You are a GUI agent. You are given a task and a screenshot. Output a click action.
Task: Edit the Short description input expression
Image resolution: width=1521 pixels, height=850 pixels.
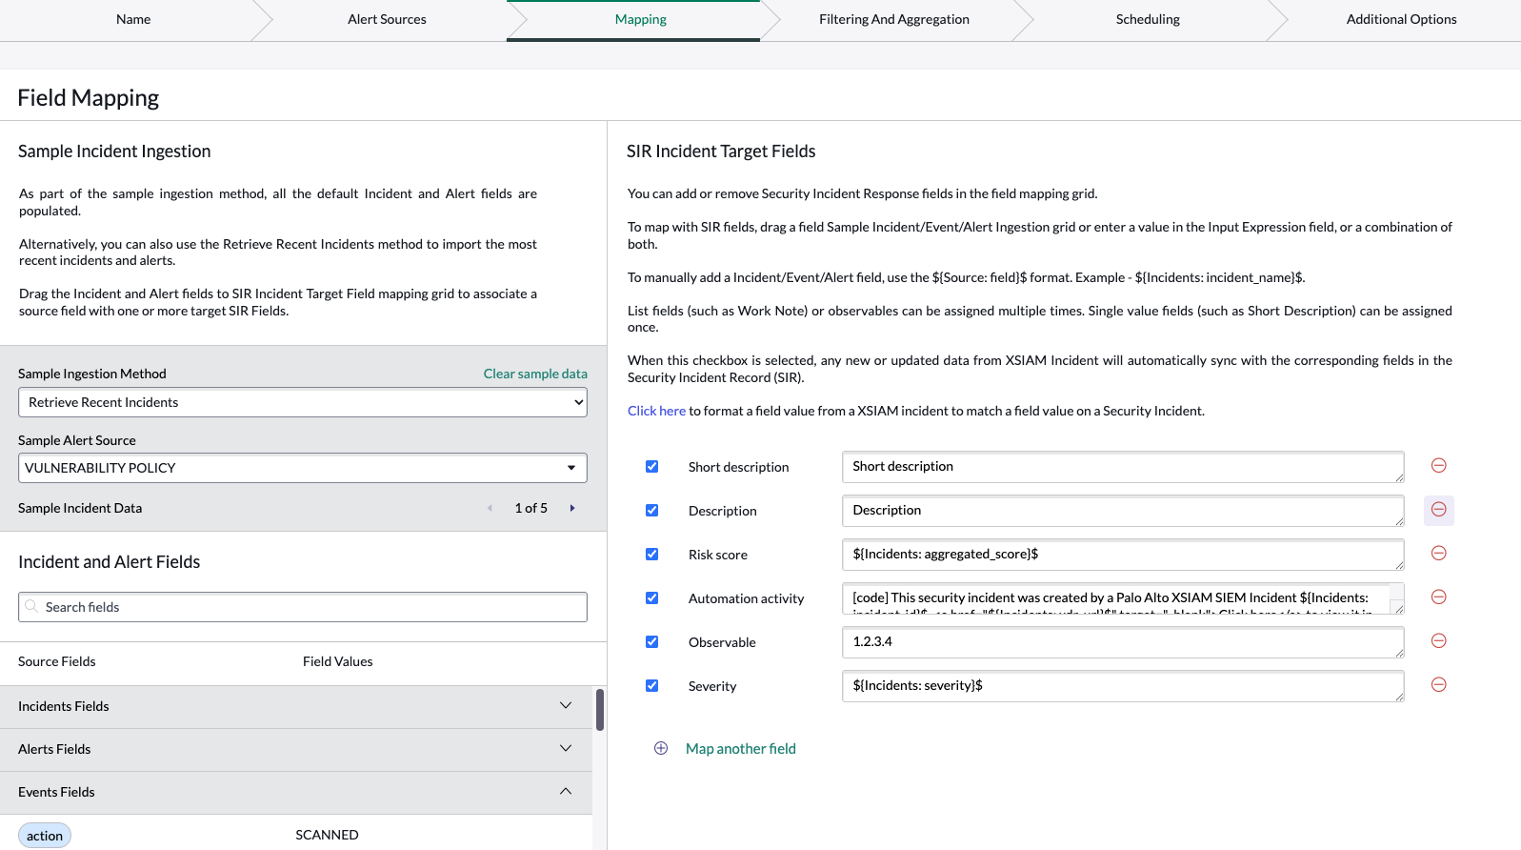coord(1123,467)
